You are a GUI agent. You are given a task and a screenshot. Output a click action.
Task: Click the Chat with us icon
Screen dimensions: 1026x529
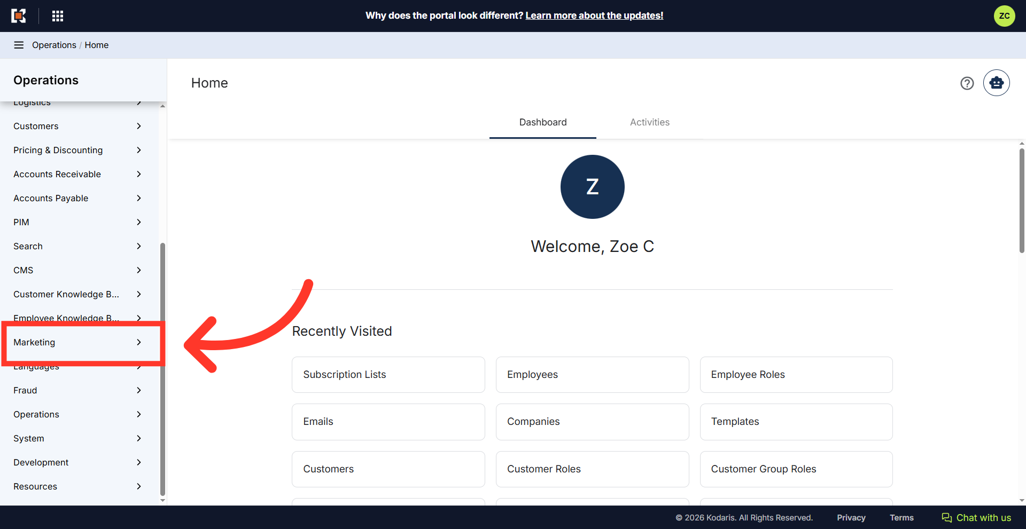click(946, 518)
